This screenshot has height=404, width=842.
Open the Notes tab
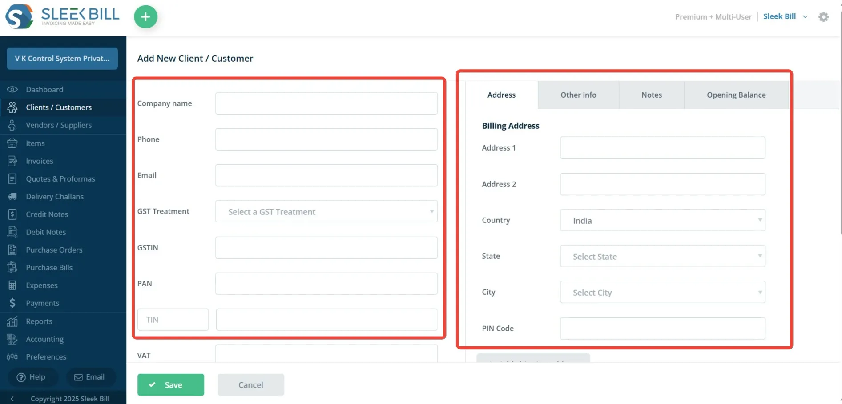[652, 95]
